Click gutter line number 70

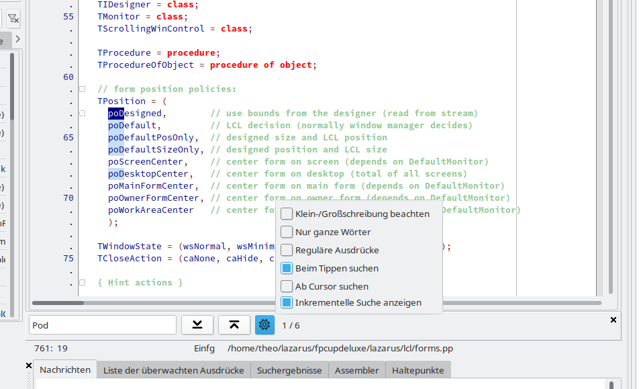click(x=68, y=198)
